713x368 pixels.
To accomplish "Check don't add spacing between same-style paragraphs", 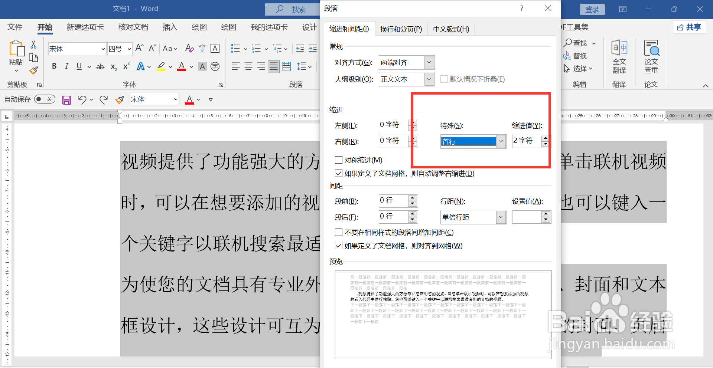I will tap(339, 232).
